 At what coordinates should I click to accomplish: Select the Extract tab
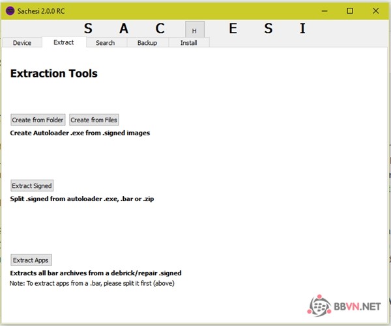(64, 42)
